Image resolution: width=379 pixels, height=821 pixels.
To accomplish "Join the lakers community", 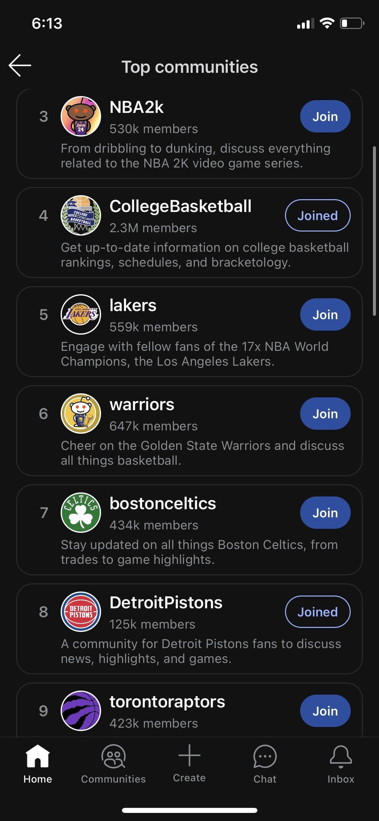I will pyautogui.click(x=325, y=314).
